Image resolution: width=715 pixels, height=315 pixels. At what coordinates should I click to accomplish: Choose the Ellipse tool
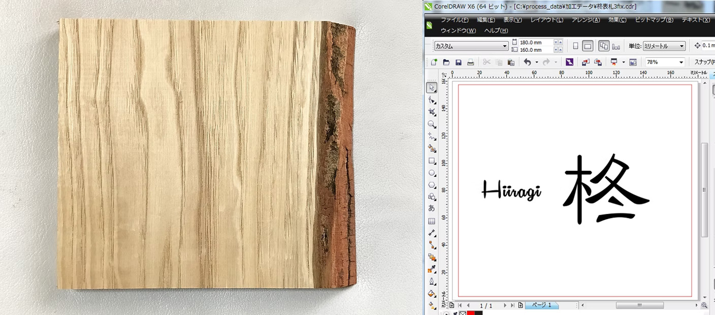pyautogui.click(x=432, y=173)
